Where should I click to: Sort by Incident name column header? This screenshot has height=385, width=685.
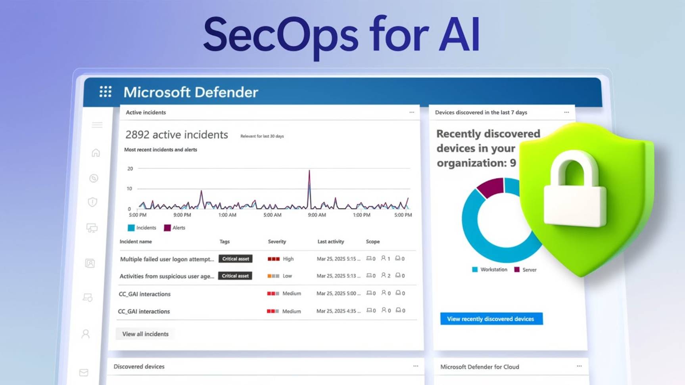pos(136,241)
